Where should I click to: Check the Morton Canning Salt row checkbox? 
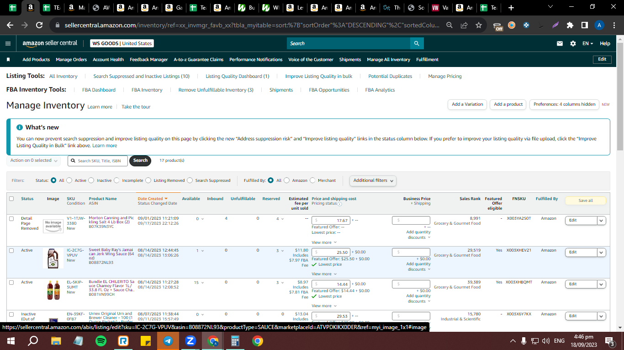(x=11, y=219)
